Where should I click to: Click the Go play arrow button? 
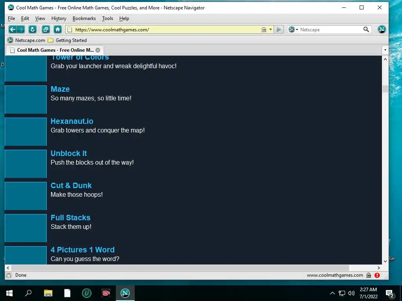tap(279, 29)
